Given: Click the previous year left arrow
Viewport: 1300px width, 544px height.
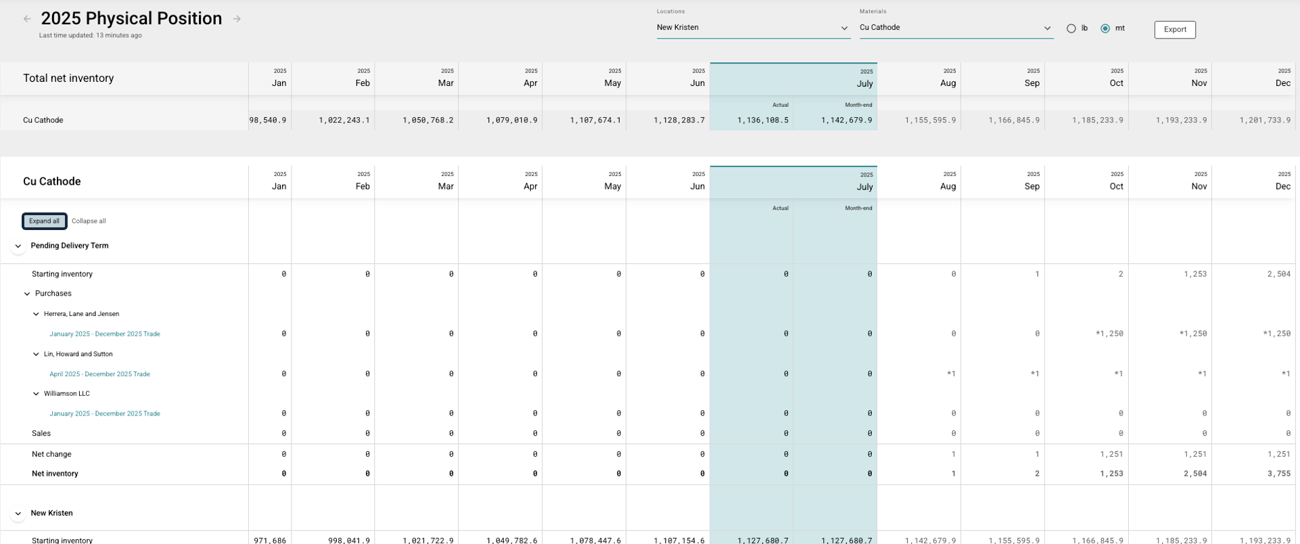Looking at the screenshot, I should click(27, 19).
